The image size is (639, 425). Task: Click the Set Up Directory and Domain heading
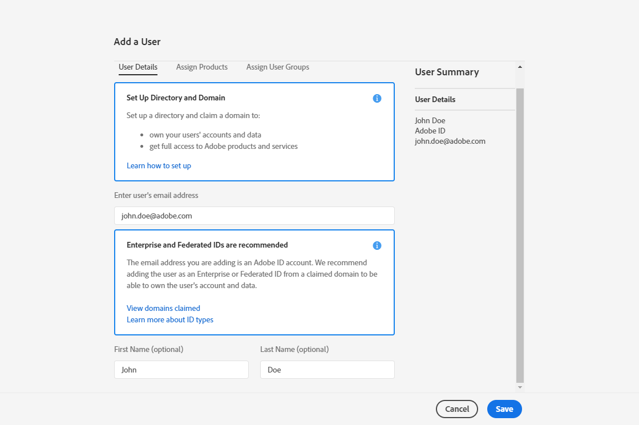[176, 98]
